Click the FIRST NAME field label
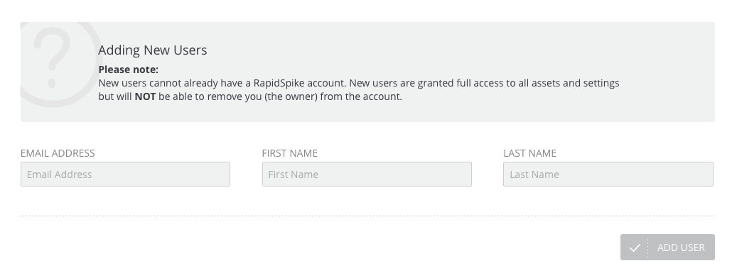This screenshot has width=732, height=278. 289,153
